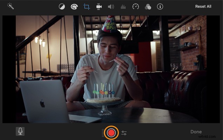Select the cropping tool

pyautogui.click(x=87, y=7)
